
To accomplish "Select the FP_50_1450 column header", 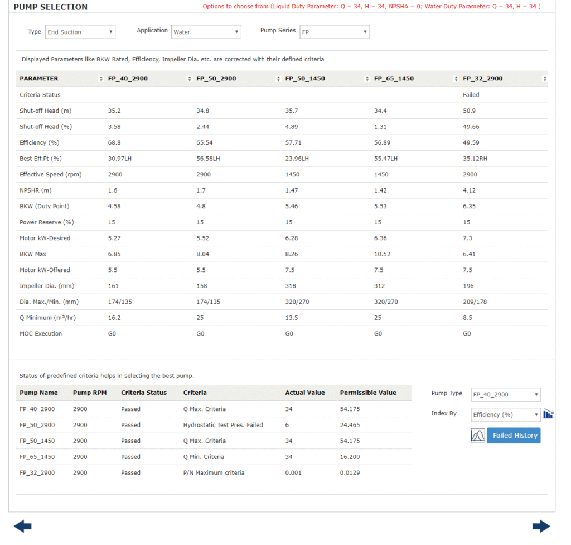I will point(305,78).
